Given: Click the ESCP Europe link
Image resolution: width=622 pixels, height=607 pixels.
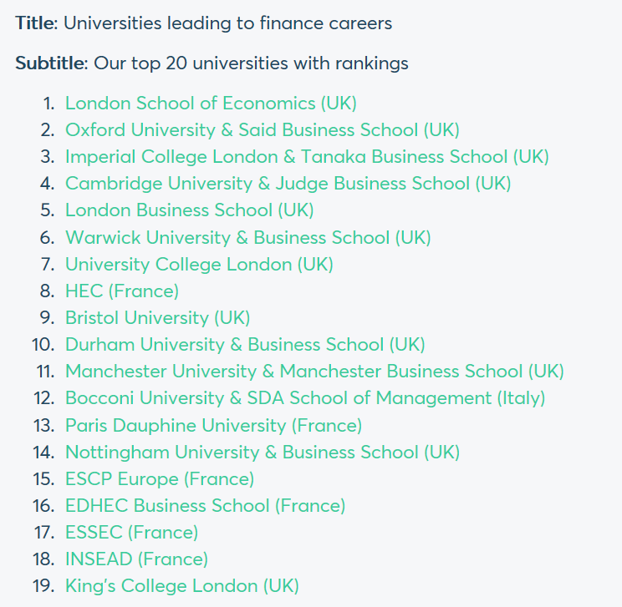Looking at the screenshot, I should [x=160, y=479].
